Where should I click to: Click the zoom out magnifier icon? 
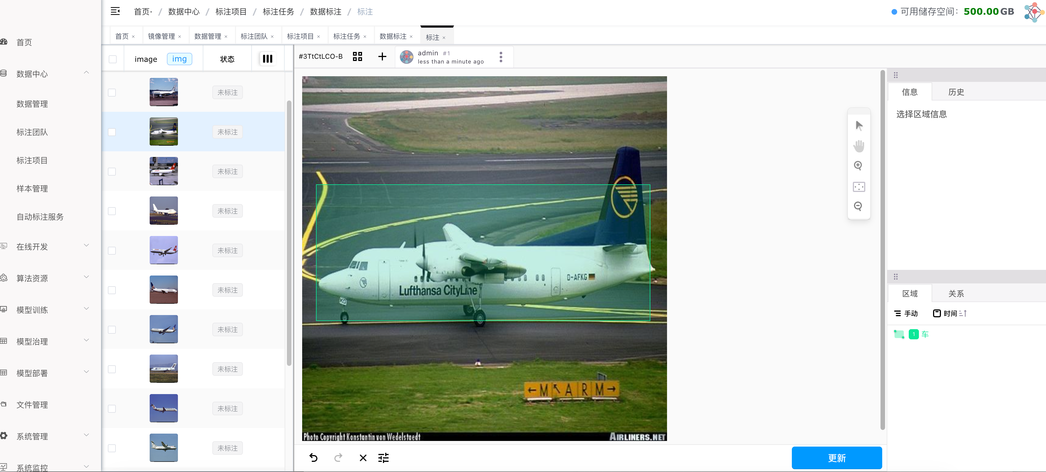pyautogui.click(x=858, y=206)
